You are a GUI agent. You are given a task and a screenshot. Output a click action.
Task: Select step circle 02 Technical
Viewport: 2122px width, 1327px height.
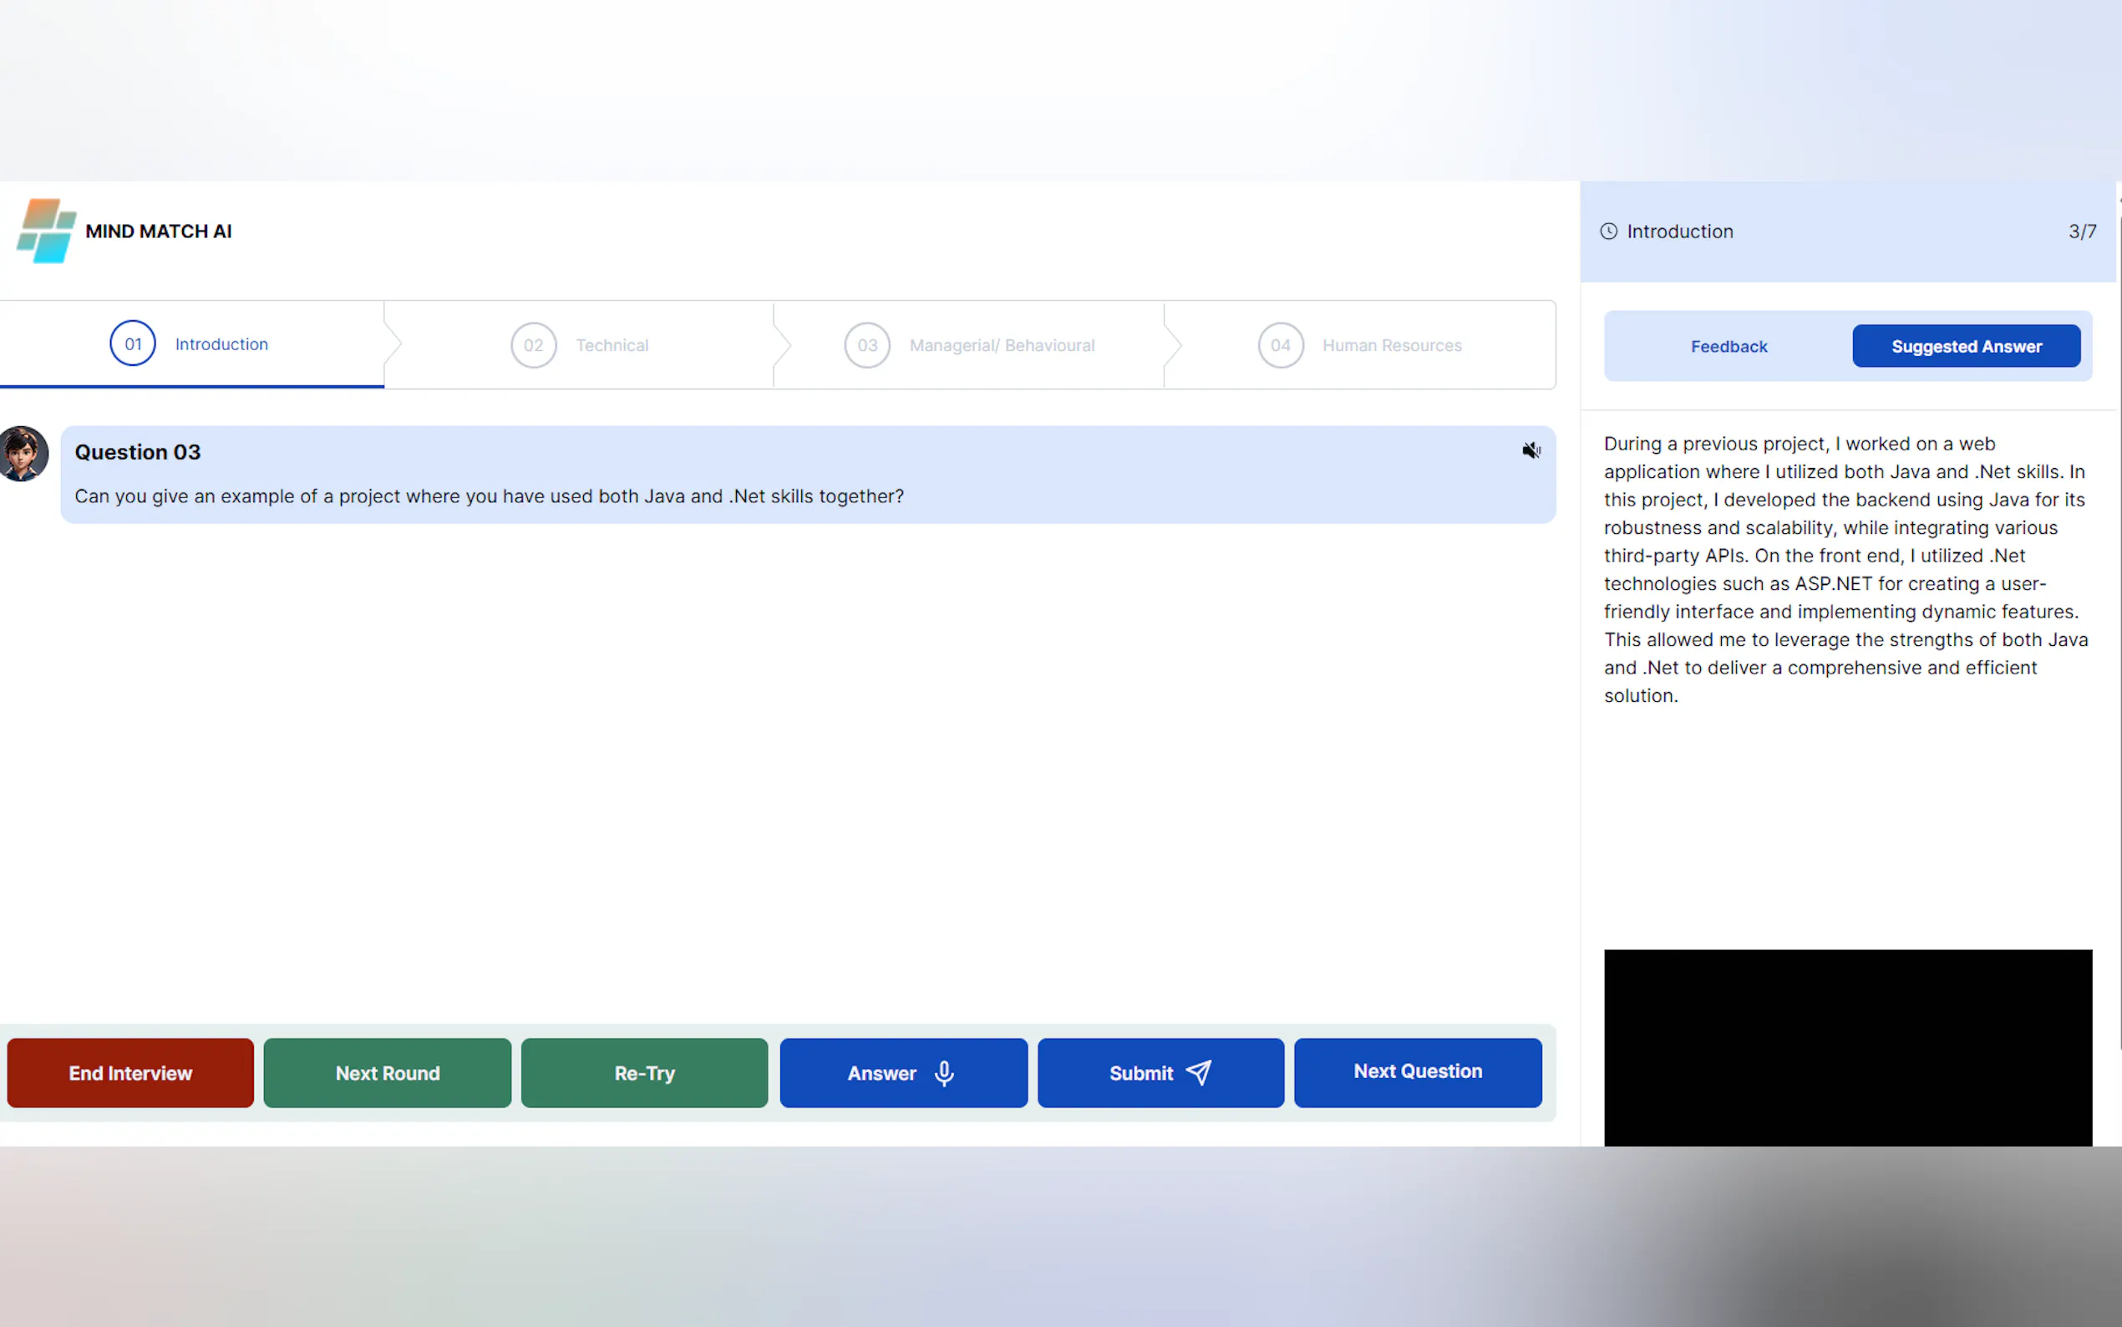point(533,345)
